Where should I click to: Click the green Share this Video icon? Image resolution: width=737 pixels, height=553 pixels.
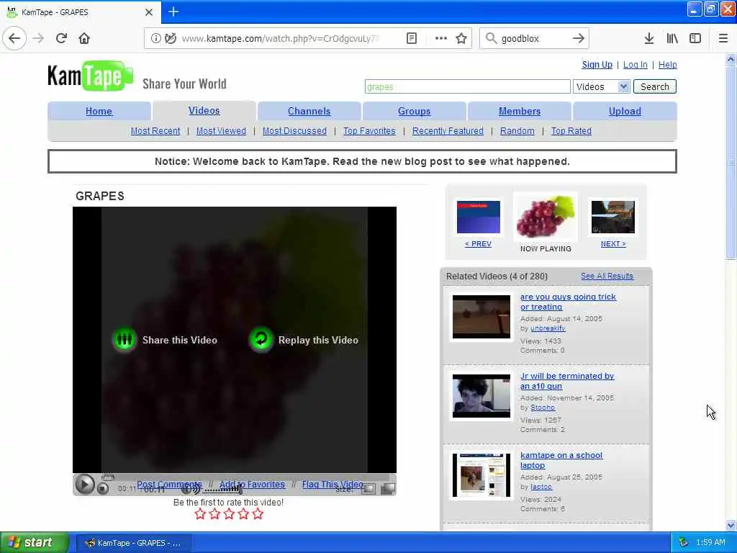pos(125,339)
